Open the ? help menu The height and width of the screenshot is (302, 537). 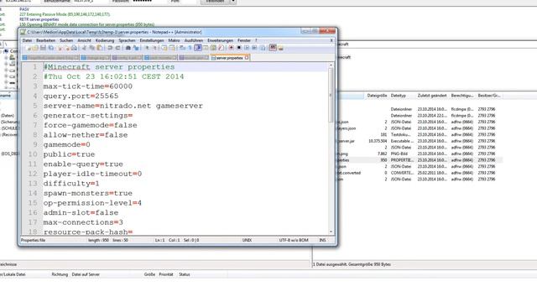256,40
